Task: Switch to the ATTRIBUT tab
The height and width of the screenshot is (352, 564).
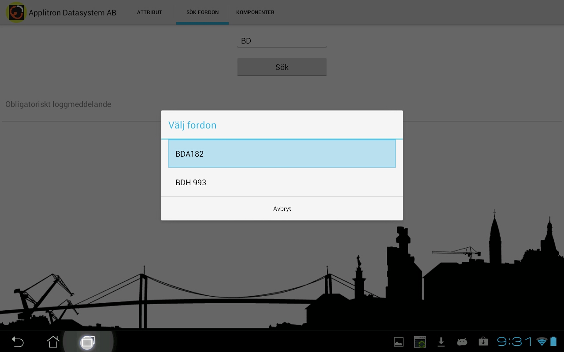Action: pos(149,12)
